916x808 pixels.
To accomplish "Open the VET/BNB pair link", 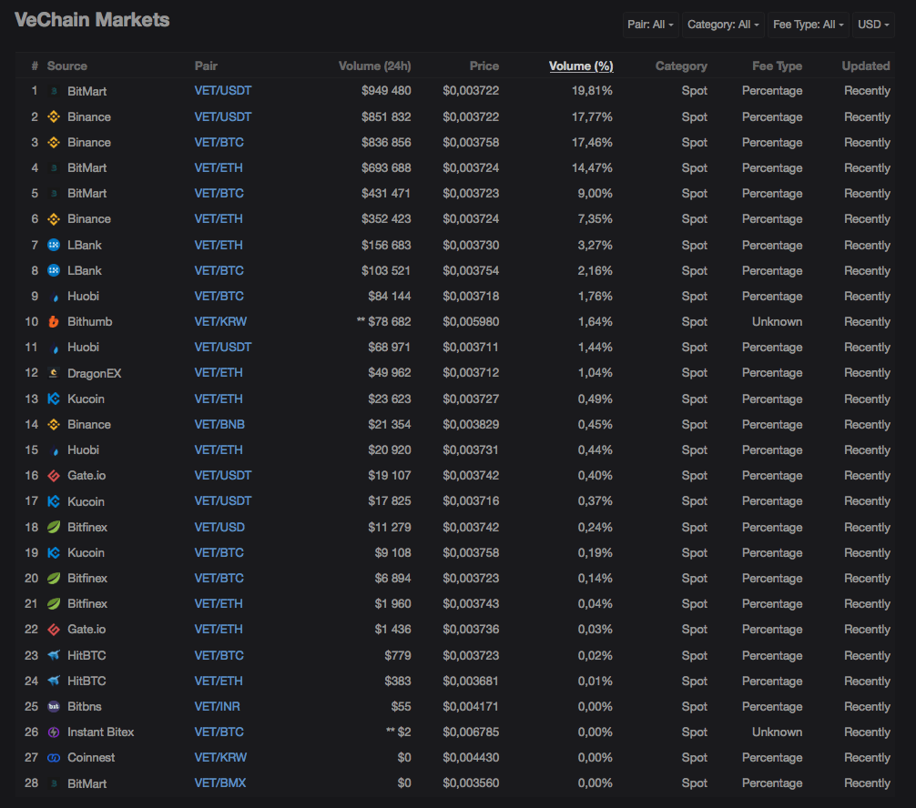I will point(219,424).
